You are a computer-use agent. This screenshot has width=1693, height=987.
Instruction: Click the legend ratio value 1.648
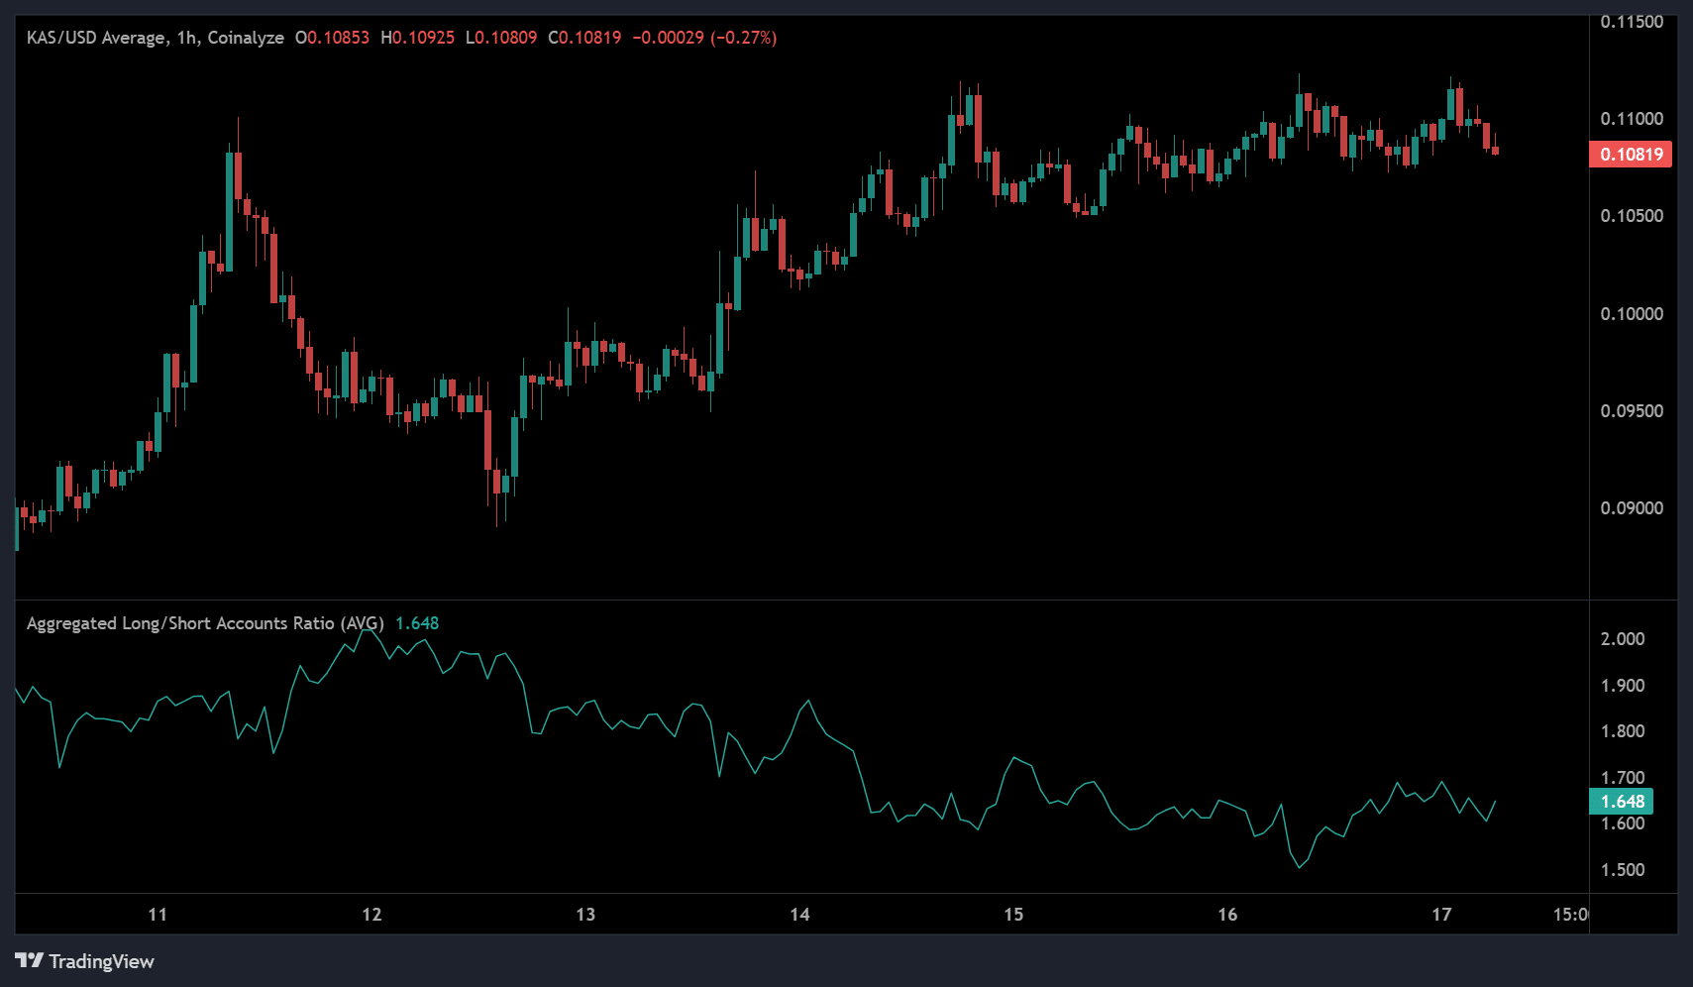click(x=417, y=623)
